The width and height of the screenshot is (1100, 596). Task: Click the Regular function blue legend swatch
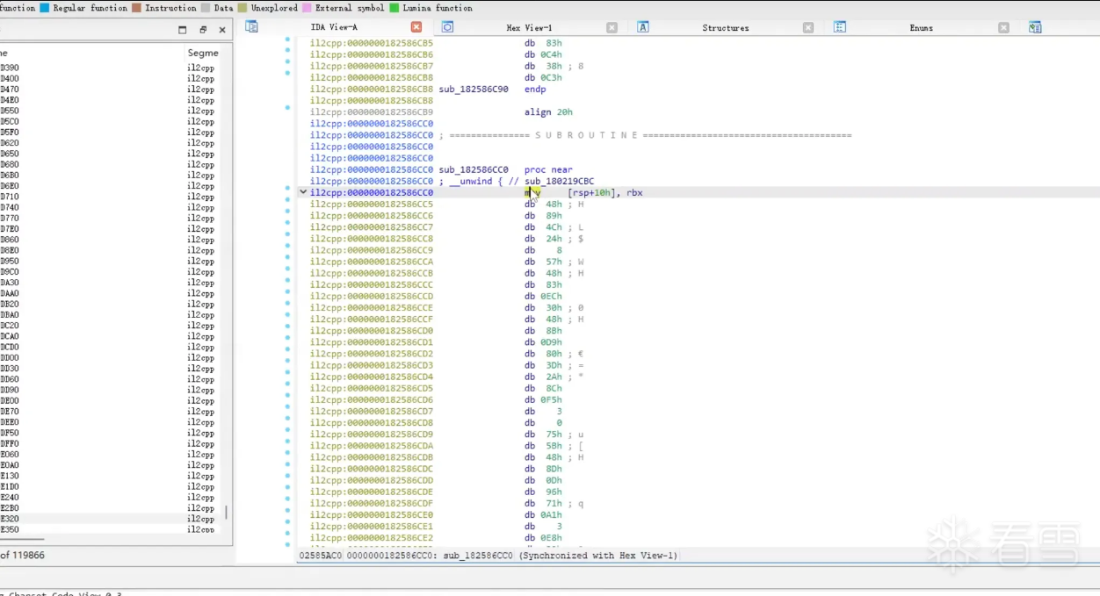tap(44, 8)
